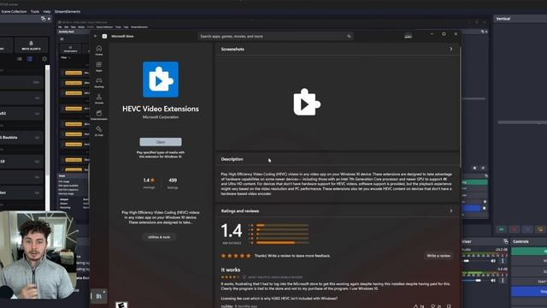Expand Screenshots section chevron
Viewport: 547px width, 308px height.
tap(451, 50)
